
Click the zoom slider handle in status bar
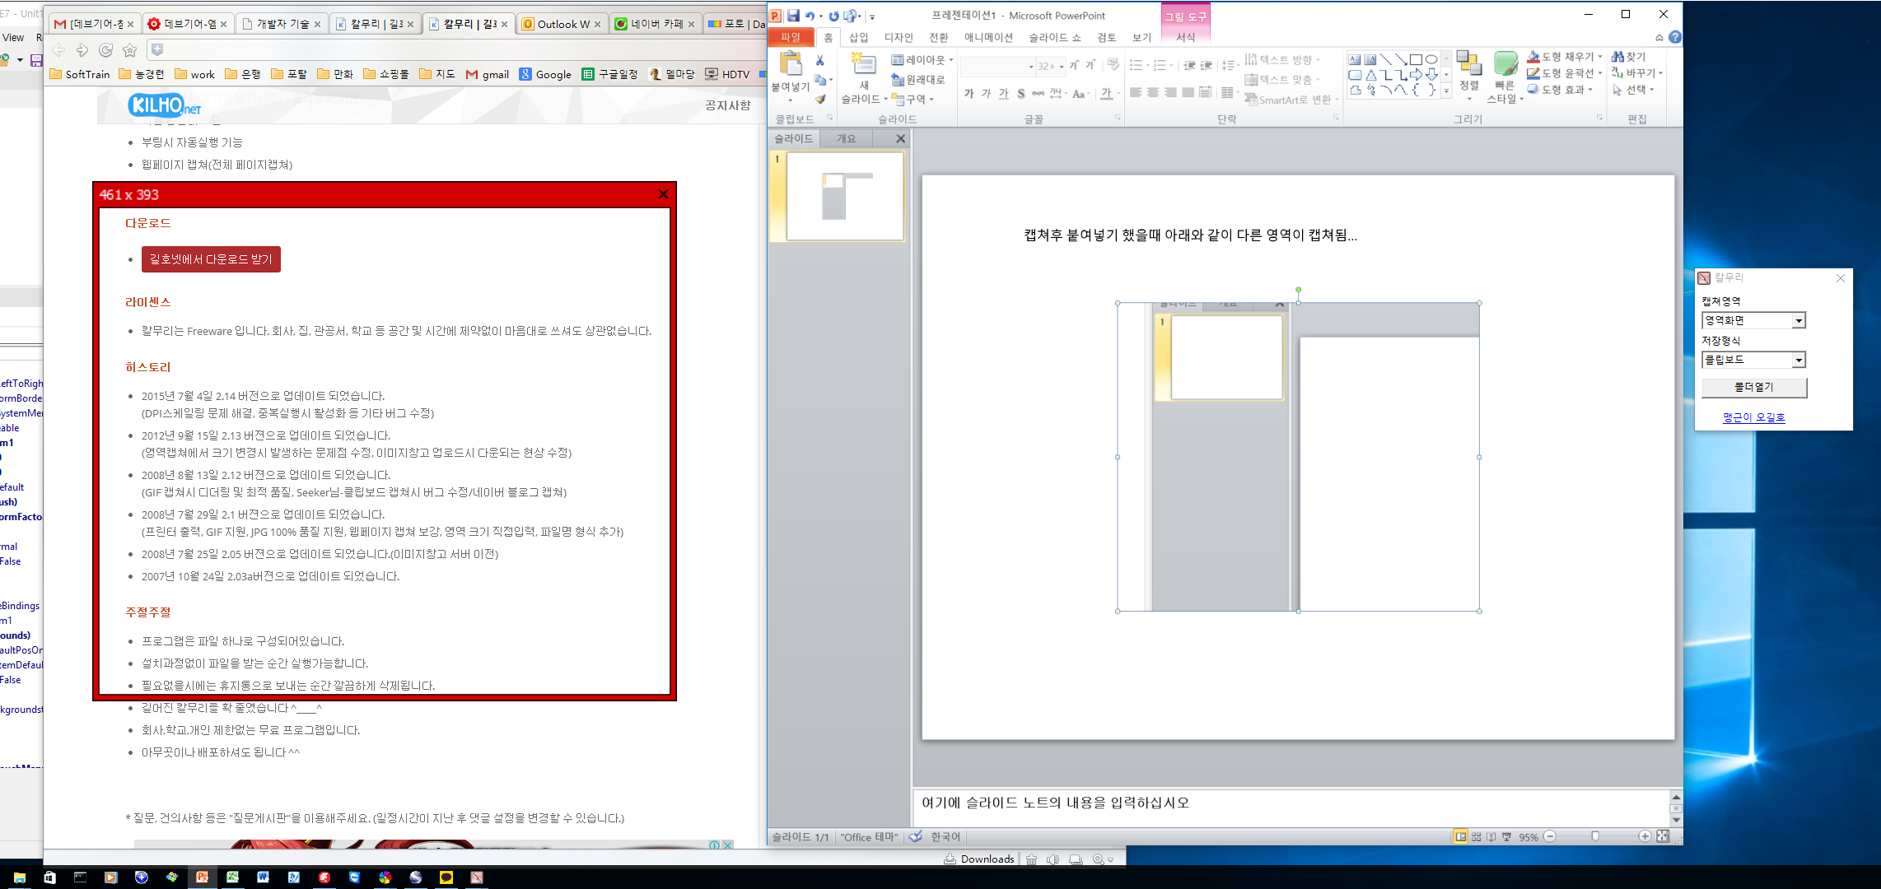1595,836
